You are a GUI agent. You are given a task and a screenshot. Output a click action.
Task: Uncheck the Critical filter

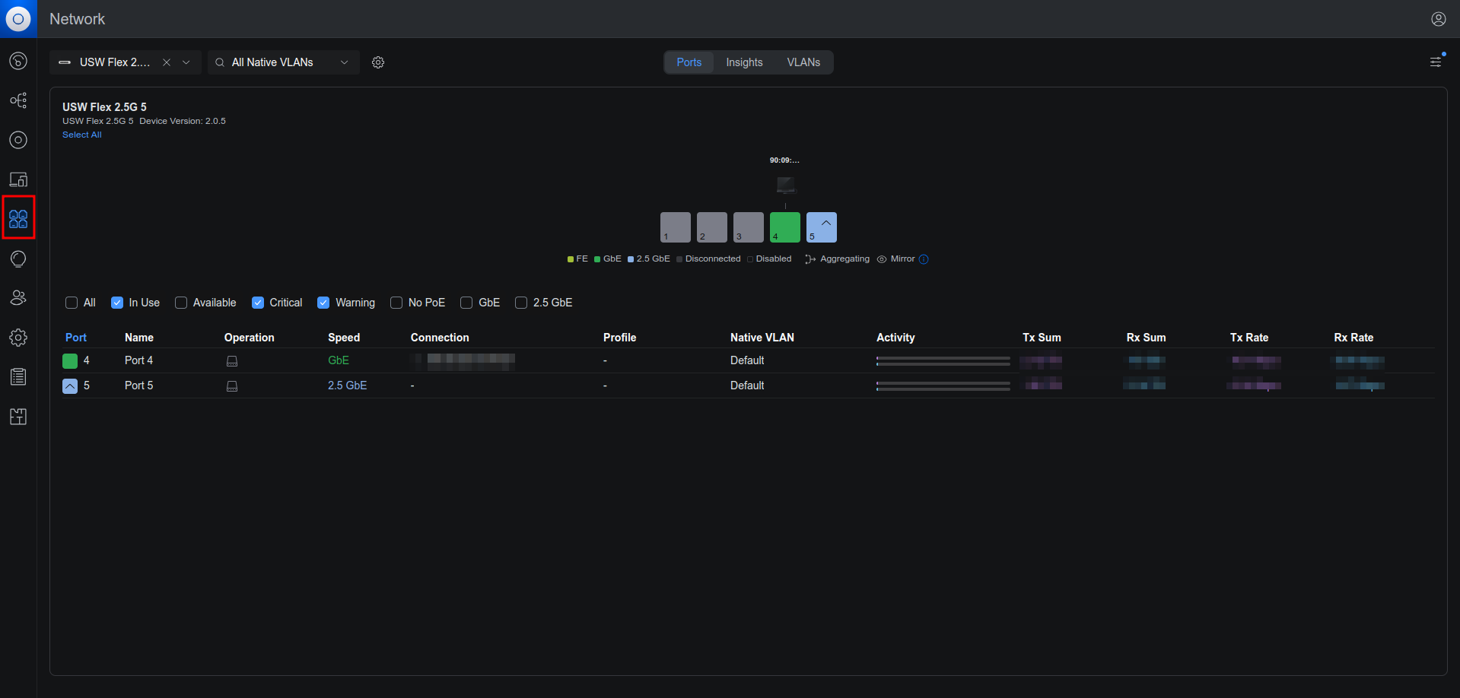(x=258, y=303)
